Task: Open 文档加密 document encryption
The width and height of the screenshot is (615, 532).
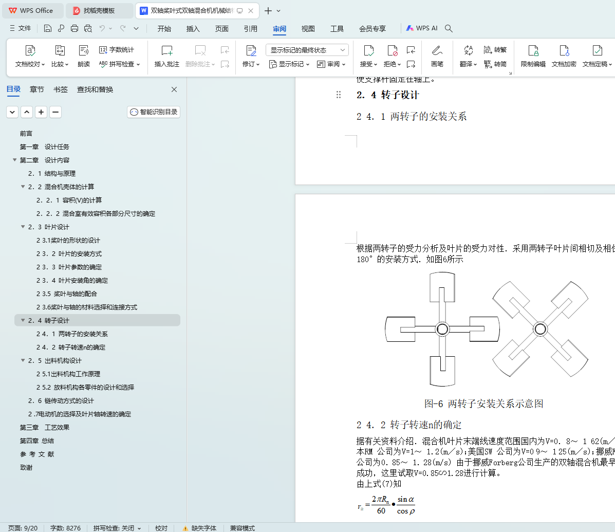Action: pyautogui.click(x=564, y=56)
